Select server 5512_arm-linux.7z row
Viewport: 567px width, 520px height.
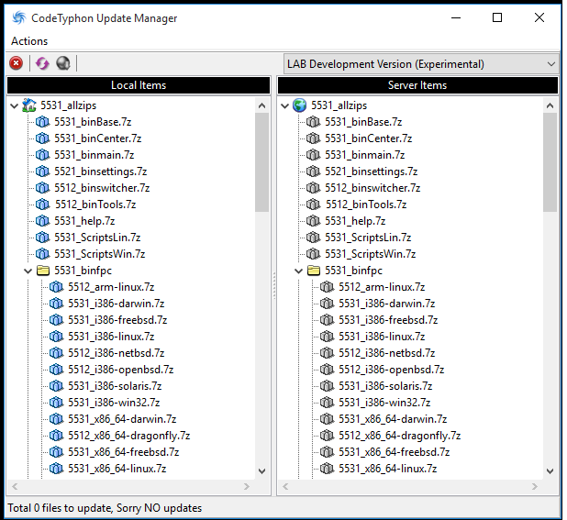[x=382, y=287]
